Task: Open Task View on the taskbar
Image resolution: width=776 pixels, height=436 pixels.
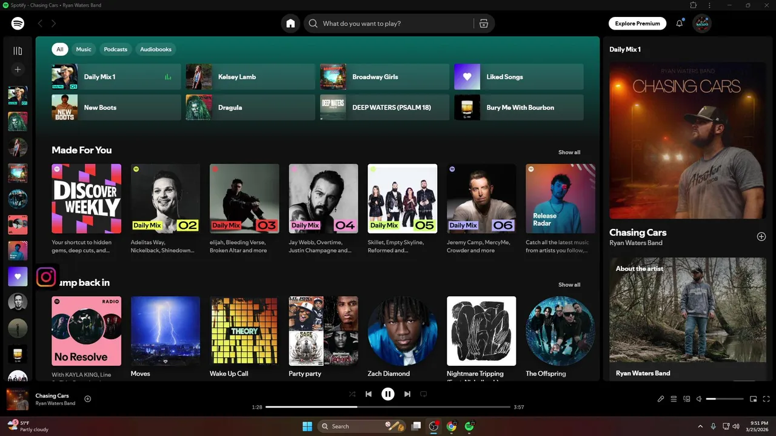Action: coord(416,426)
